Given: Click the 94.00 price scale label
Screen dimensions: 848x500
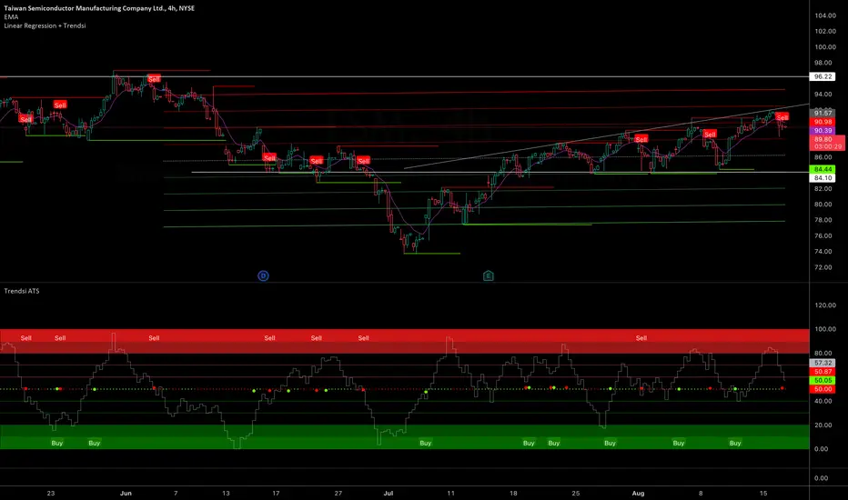Looking at the screenshot, I should 824,94.
